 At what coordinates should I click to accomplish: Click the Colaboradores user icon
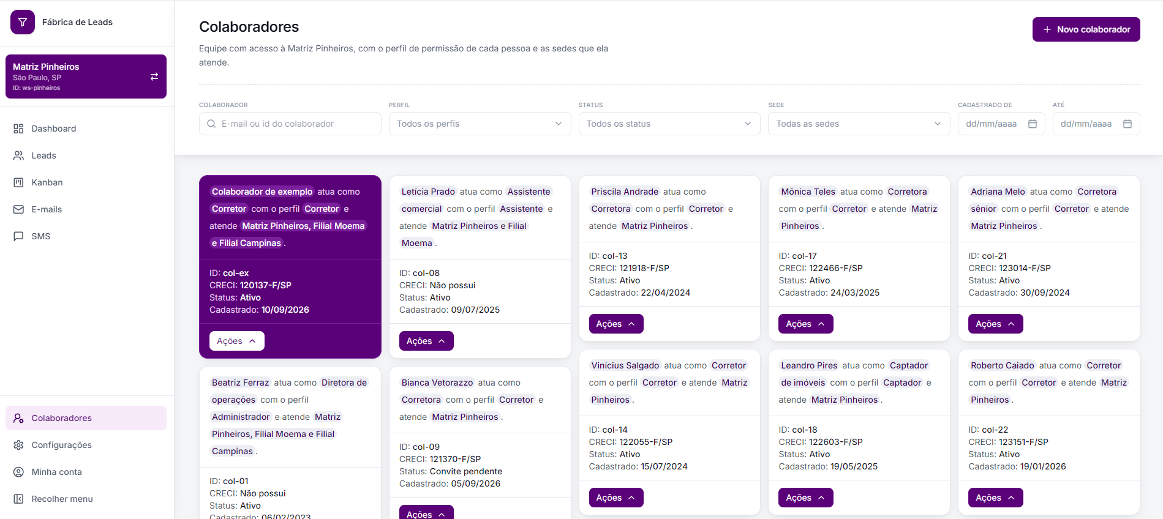18,418
